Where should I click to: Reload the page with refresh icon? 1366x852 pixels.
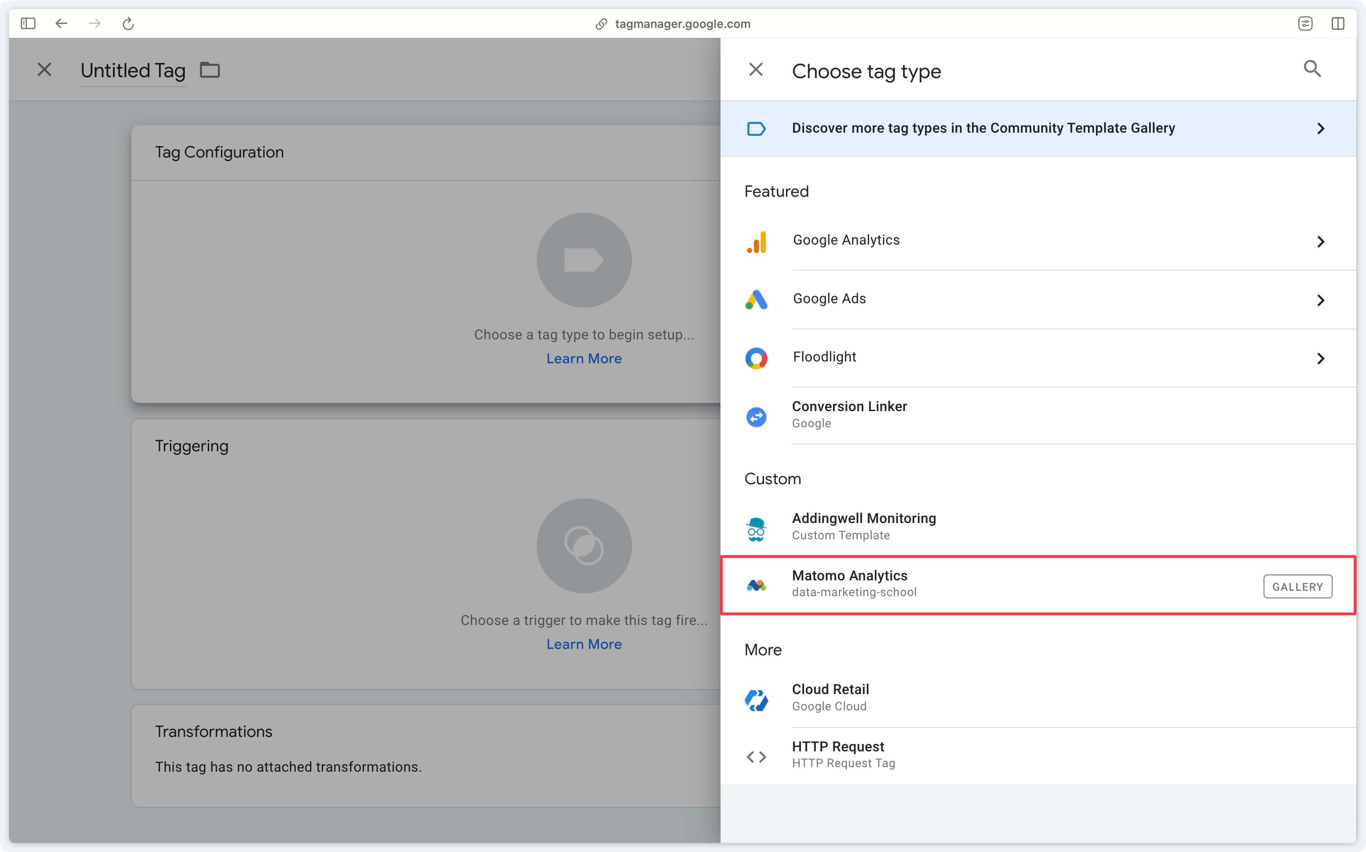(x=129, y=23)
